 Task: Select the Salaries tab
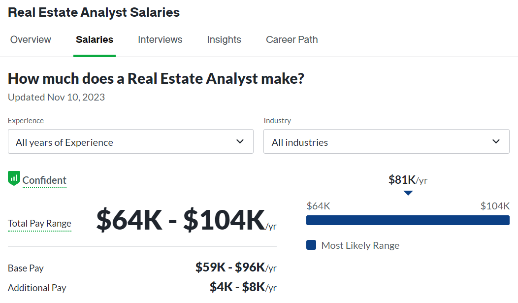pyautogui.click(x=95, y=39)
